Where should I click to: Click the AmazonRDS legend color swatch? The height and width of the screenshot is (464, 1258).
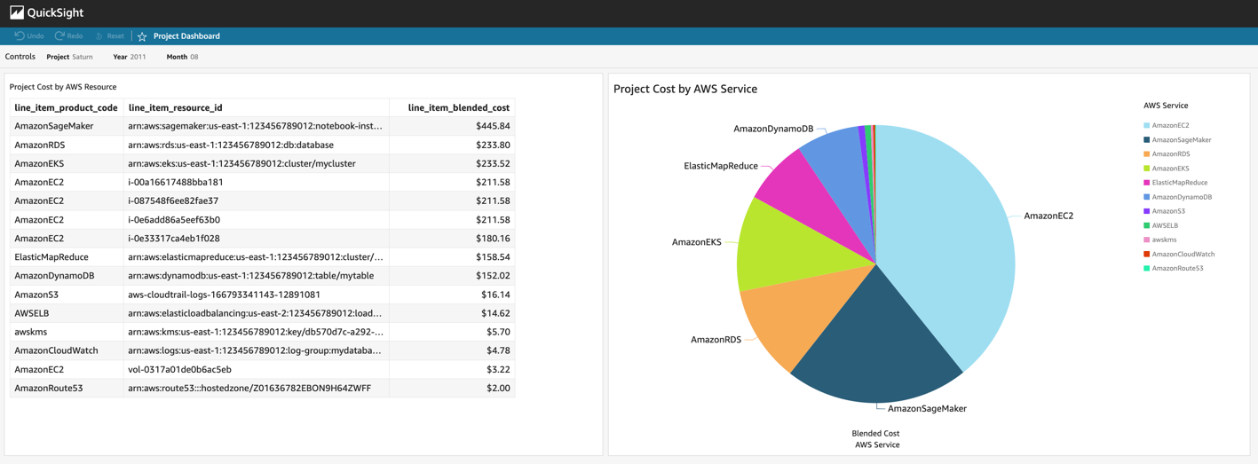click(x=1147, y=154)
